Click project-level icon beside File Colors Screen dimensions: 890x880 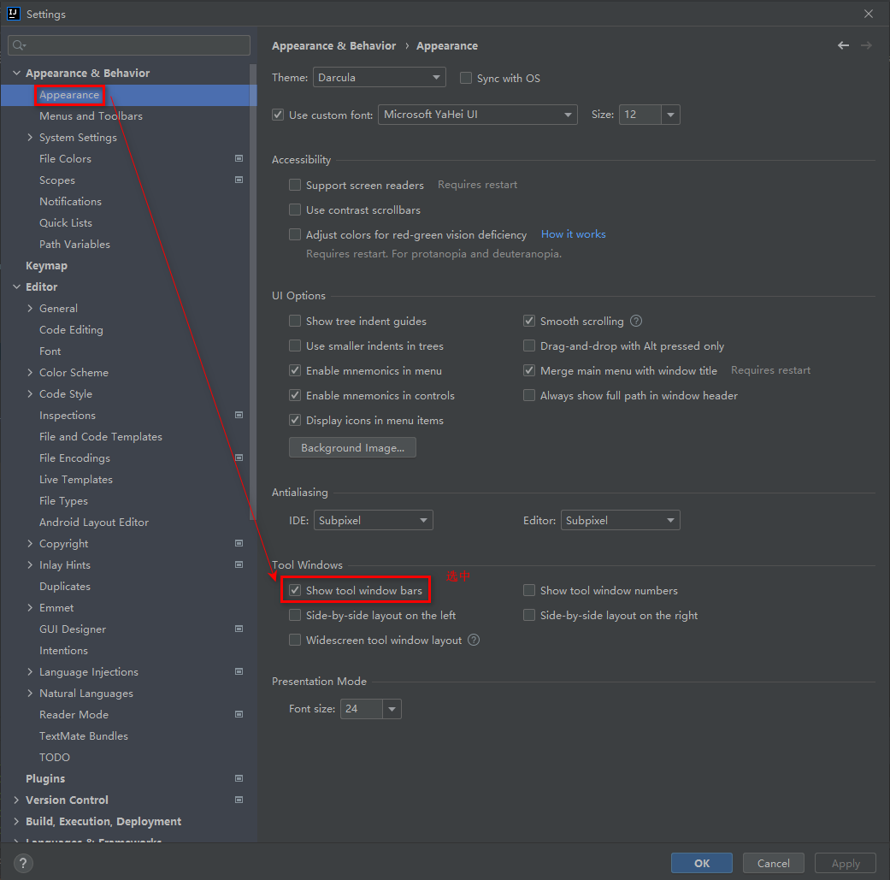pyautogui.click(x=239, y=158)
